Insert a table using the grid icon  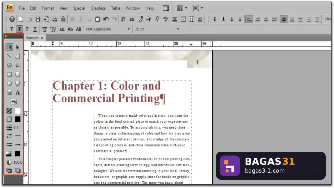pyautogui.click(x=192, y=19)
